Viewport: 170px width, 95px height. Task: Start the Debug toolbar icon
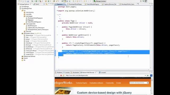[32, 1]
